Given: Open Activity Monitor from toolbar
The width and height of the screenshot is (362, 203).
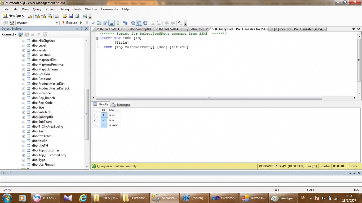Looking at the screenshot, I should tap(85, 16).
